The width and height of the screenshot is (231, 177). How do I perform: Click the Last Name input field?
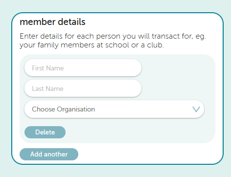coord(83,88)
